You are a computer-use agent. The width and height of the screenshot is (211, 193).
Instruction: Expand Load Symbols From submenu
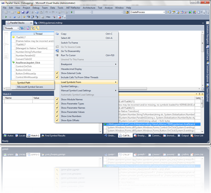[x=86, y=82]
